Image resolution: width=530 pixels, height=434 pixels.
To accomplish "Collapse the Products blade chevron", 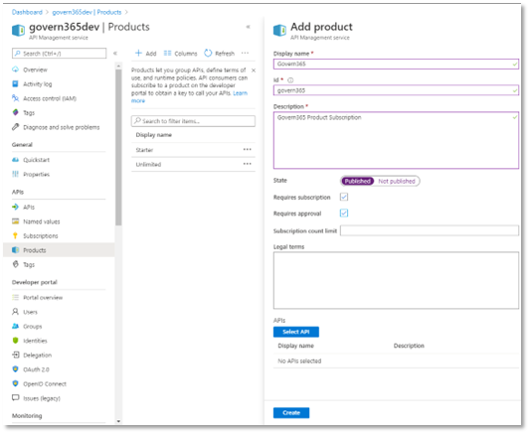I will 248,27.
